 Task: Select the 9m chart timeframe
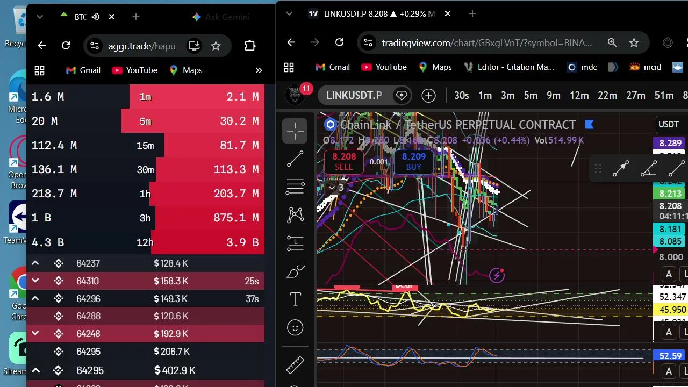[554, 96]
